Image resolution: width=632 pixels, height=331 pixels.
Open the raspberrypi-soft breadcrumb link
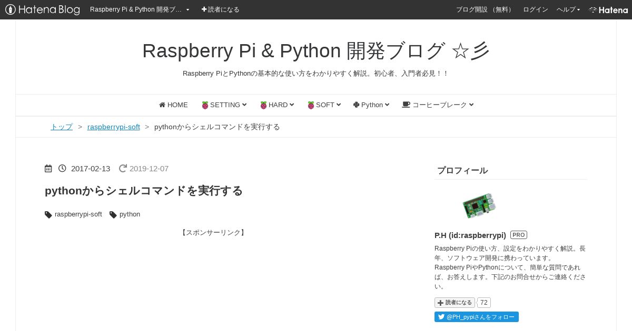(x=114, y=127)
